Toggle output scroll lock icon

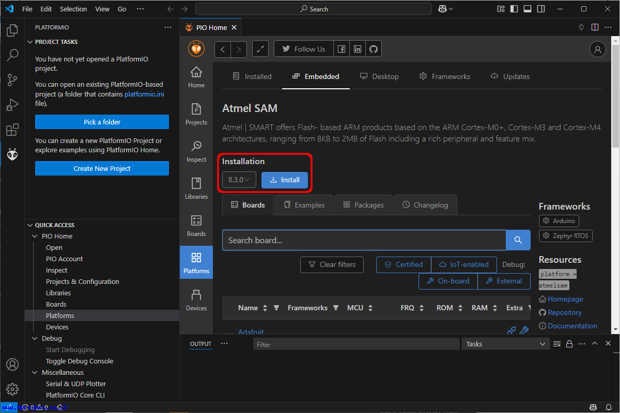click(x=569, y=344)
